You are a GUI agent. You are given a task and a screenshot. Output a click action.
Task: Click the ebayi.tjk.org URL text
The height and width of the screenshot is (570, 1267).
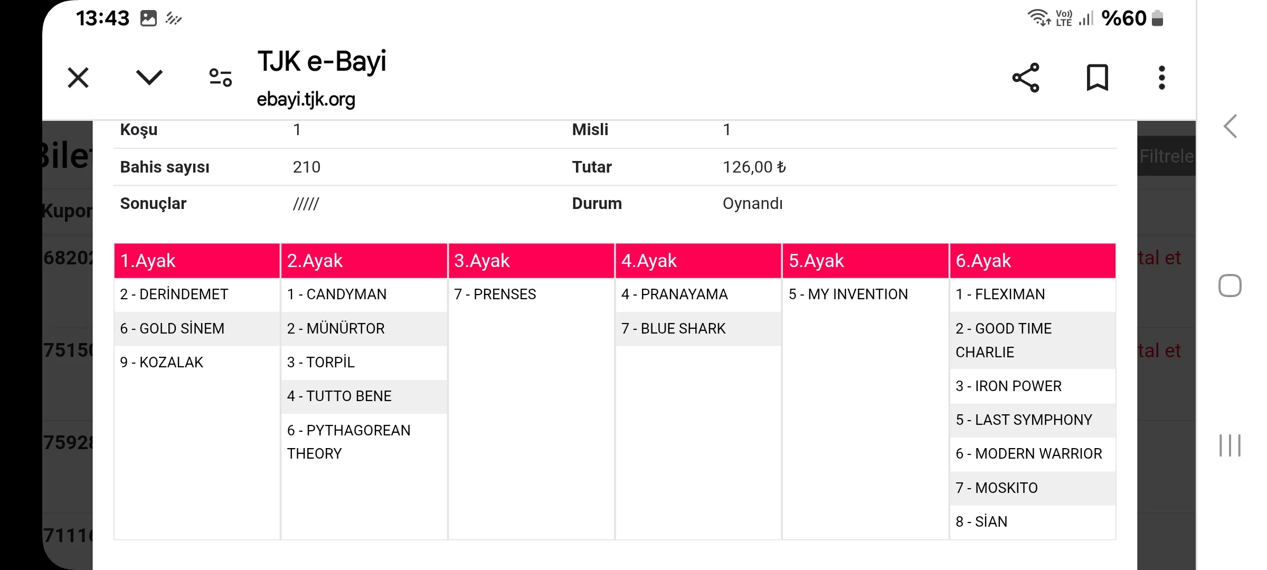click(306, 99)
